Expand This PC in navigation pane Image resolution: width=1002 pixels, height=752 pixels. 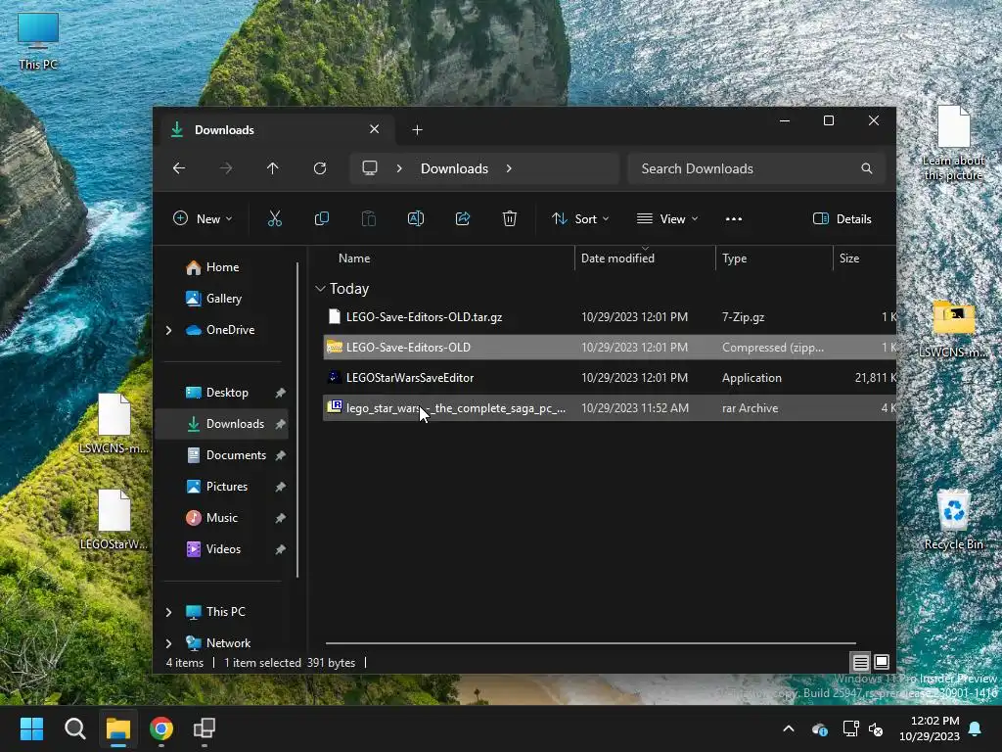point(168,612)
